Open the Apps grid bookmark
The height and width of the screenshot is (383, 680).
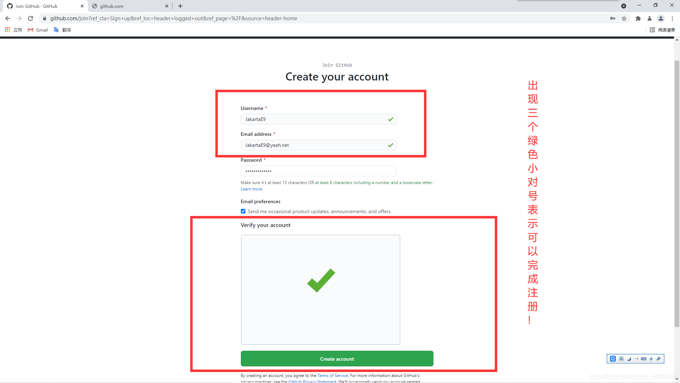pyautogui.click(x=13, y=30)
